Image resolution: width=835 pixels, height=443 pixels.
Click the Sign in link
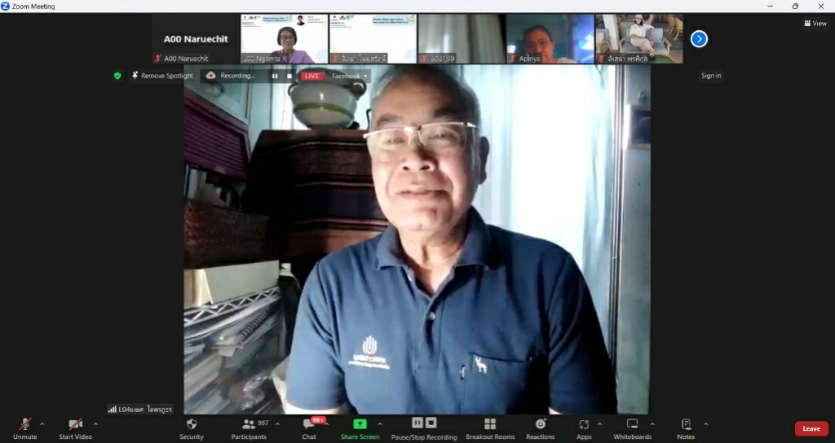[x=711, y=76]
